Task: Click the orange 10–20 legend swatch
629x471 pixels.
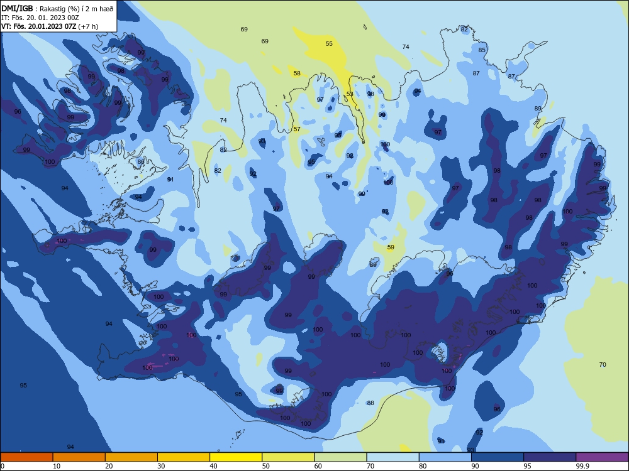Action: coord(79,457)
